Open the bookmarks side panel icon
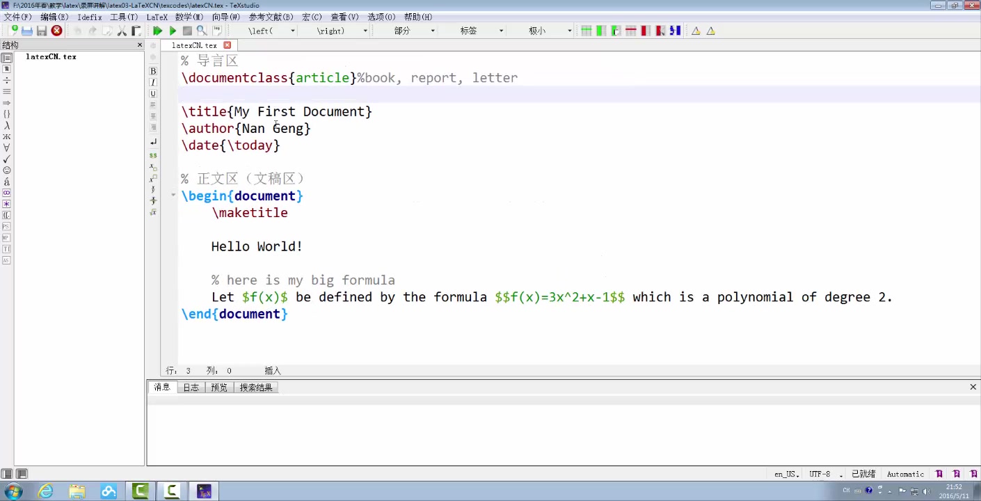This screenshot has height=501, width=981. click(6, 69)
